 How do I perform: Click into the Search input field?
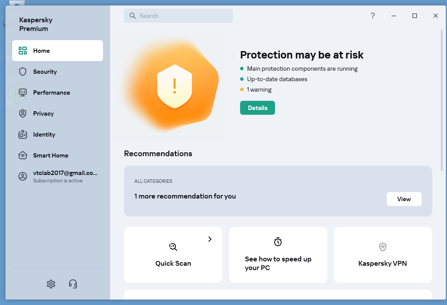click(183, 16)
